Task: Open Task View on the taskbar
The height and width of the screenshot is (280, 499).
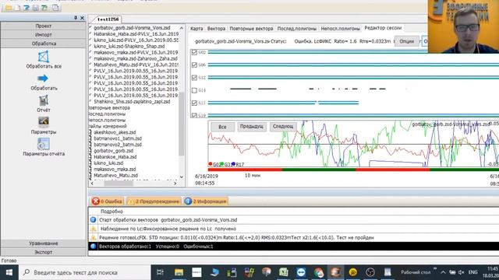Action: coord(160,272)
